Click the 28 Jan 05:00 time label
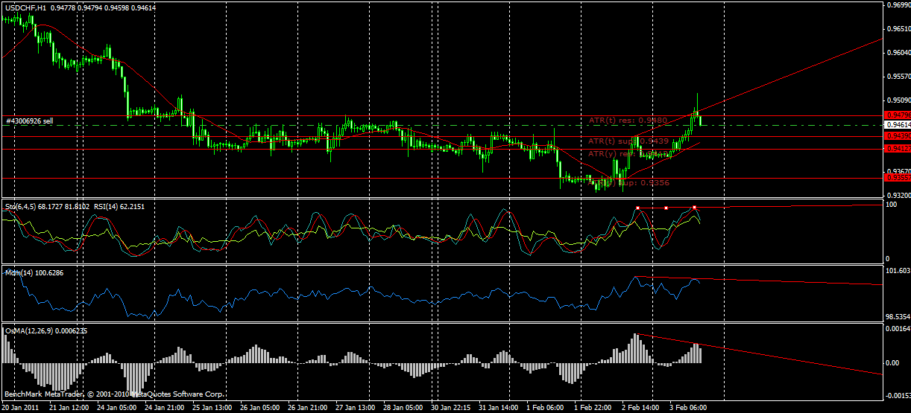911x413 pixels. click(x=404, y=408)
